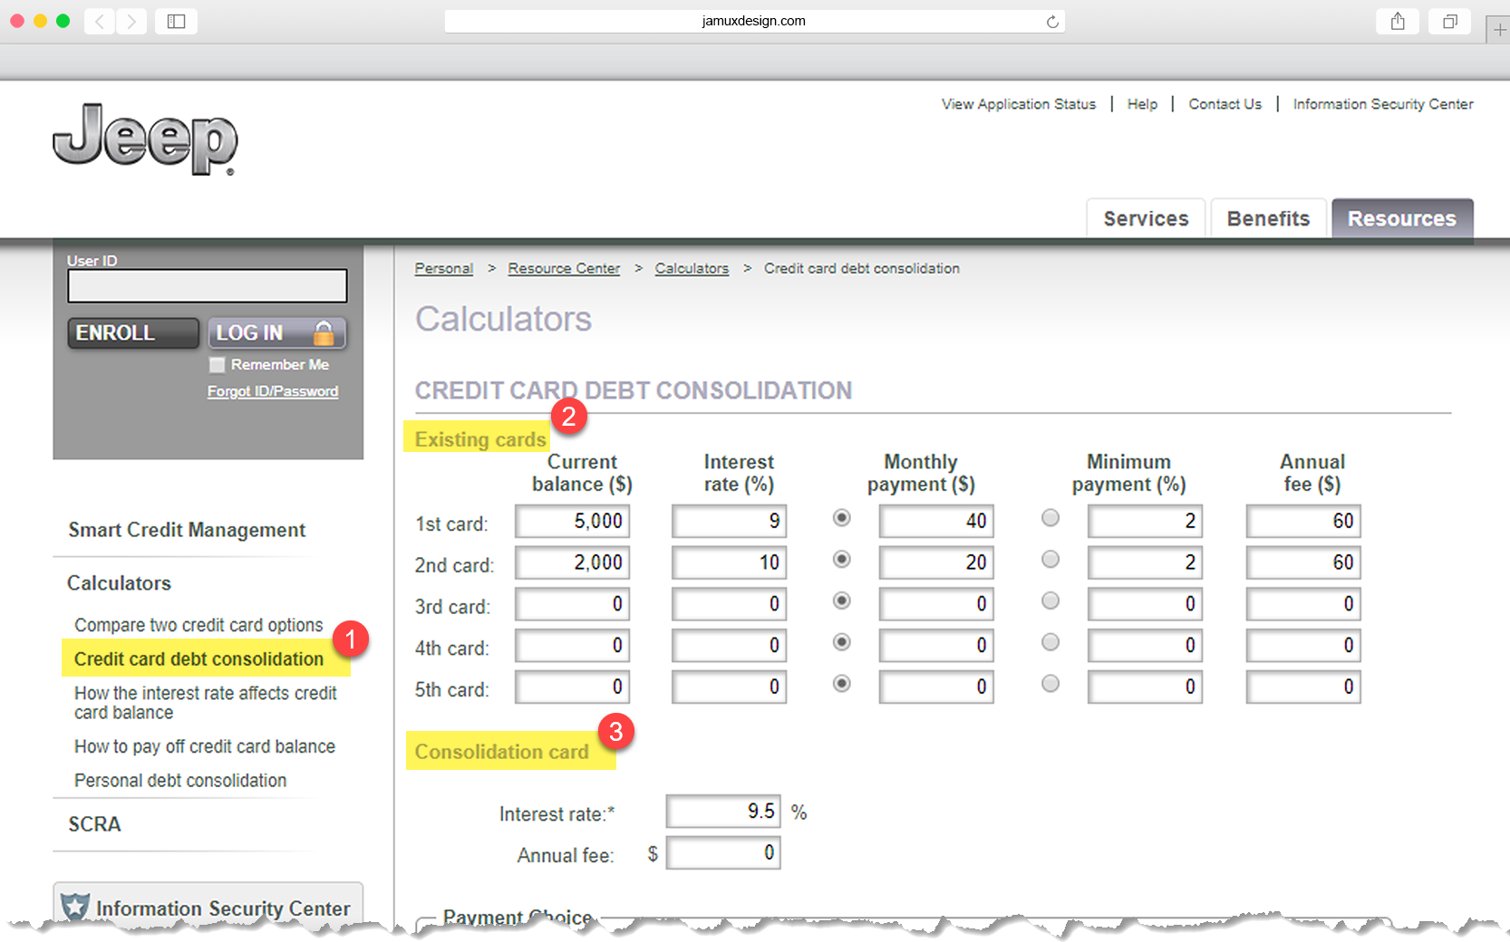This screenshot has width=1510, height=942.
Task: Click the 2nd card current balance field
Action: [572, 562]
